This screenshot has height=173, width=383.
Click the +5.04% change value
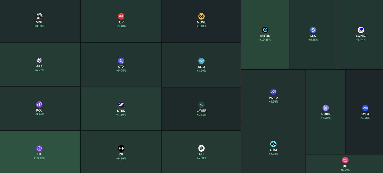click(x=121, y=70)
